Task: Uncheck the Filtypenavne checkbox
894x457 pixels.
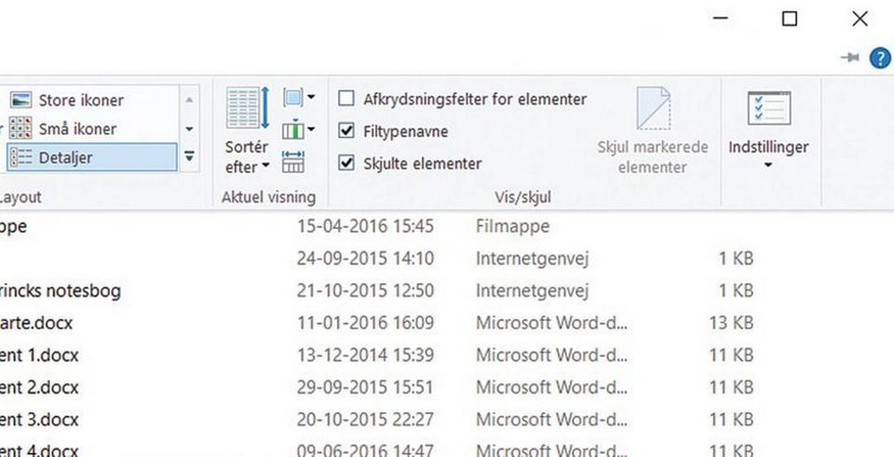Action: point(346,131)
